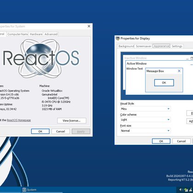This screenshot has height=193, width=193.
Task: Click Cancel in Properties for System
Action: coord(61,131)
